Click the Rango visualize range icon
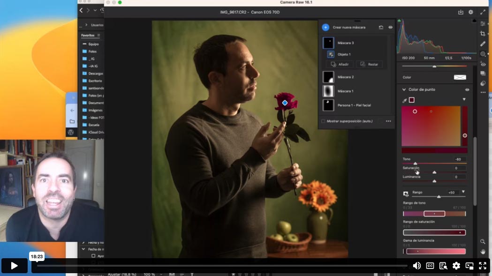492x276 pixels. click(x=406, y=194)
